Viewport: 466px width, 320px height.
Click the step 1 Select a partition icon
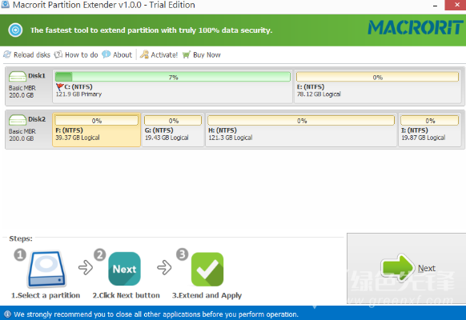(46, 270)
